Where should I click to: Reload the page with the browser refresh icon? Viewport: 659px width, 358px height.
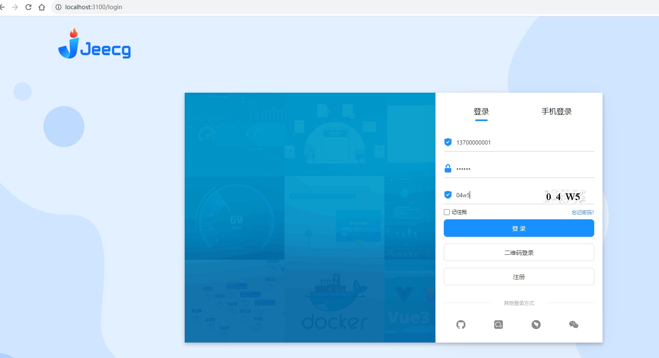coord(28,7)
